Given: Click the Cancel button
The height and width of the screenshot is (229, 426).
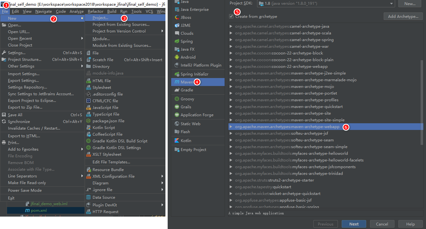Looking at the screenshot, I should [x=382, y=224].
